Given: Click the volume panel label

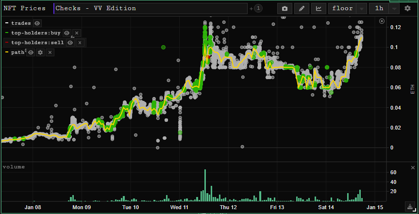Looking at the screenshot, I should click(14, 167).
